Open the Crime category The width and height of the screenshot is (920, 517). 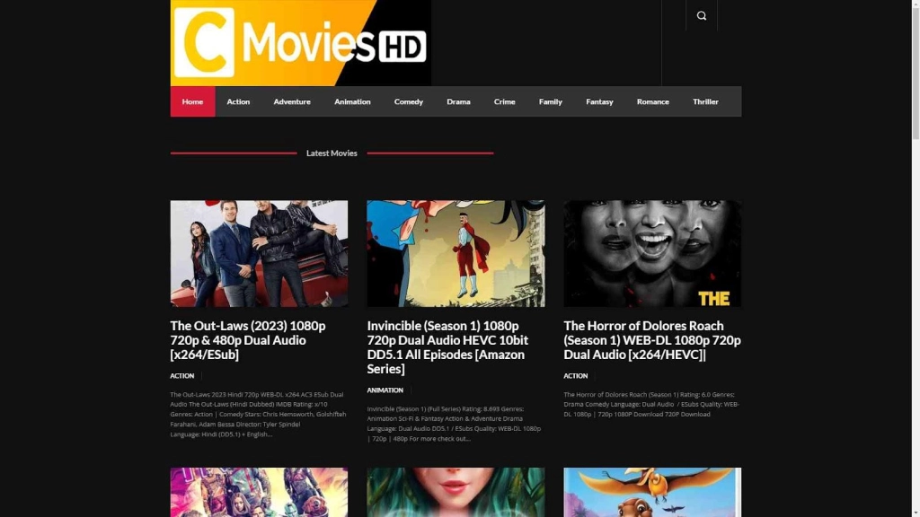coord(504,101)
